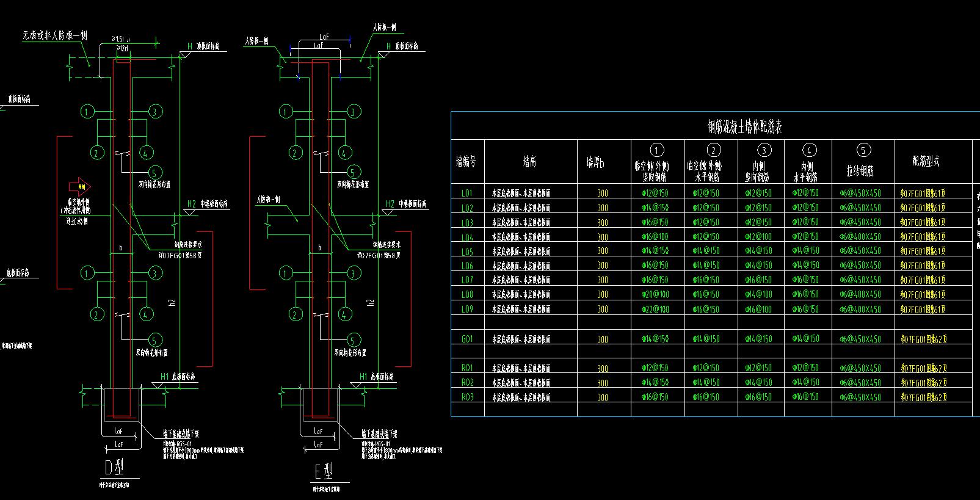Select wall number L07 in the table

467,280
